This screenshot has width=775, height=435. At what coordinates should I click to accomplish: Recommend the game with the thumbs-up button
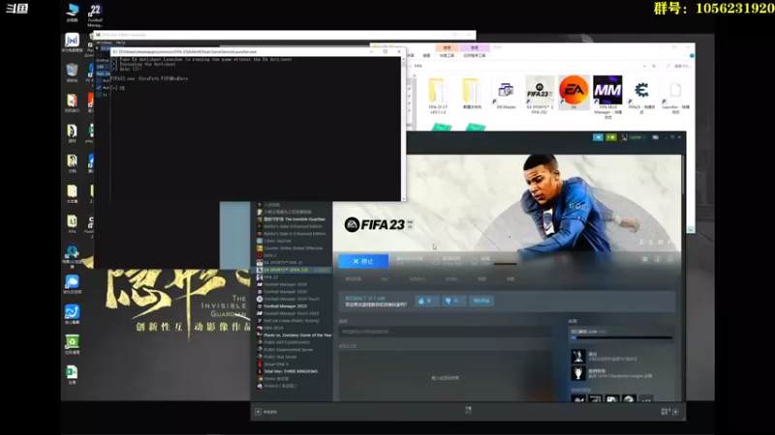[x=427, y=301]
